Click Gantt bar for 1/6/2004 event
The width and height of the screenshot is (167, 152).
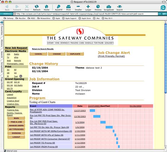pyautogui.click(x=109, y=127)
